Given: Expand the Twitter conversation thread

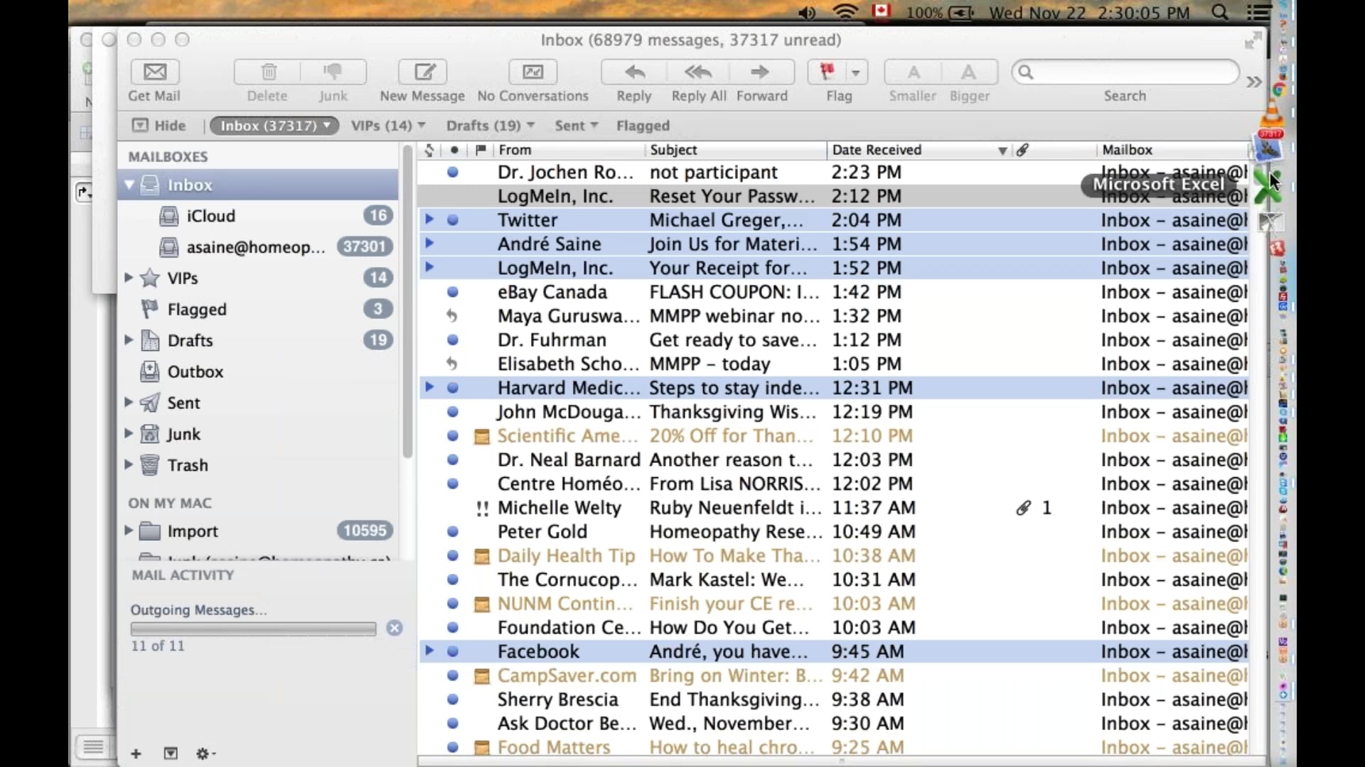Looking at the screenshot, I should coord(429,219).
